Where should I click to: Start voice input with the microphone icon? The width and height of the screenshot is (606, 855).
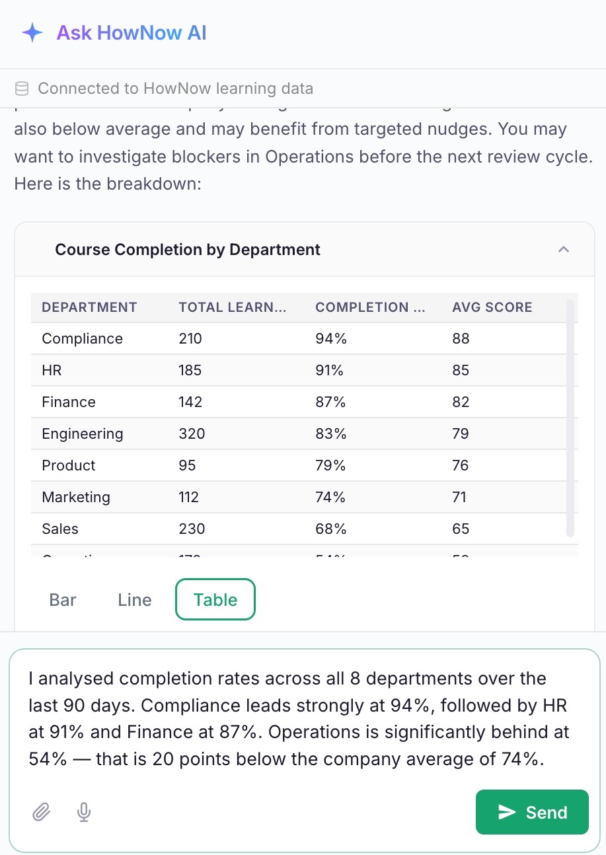pos(83,812)
